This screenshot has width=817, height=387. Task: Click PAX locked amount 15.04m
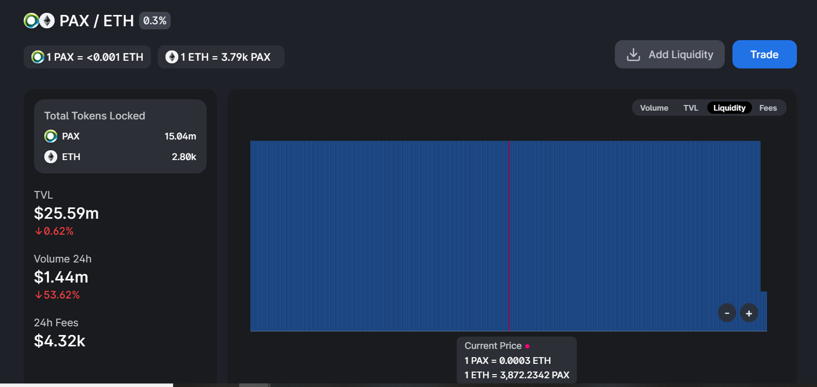180,136
